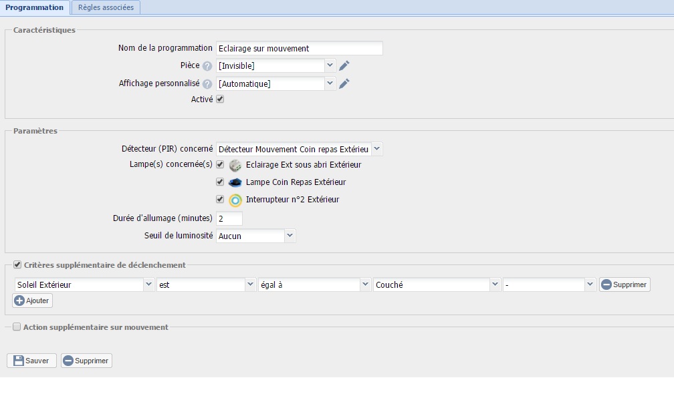Click help icon next to Affichage personnalisé
The image size is (674, 394).
pos(207,84)
